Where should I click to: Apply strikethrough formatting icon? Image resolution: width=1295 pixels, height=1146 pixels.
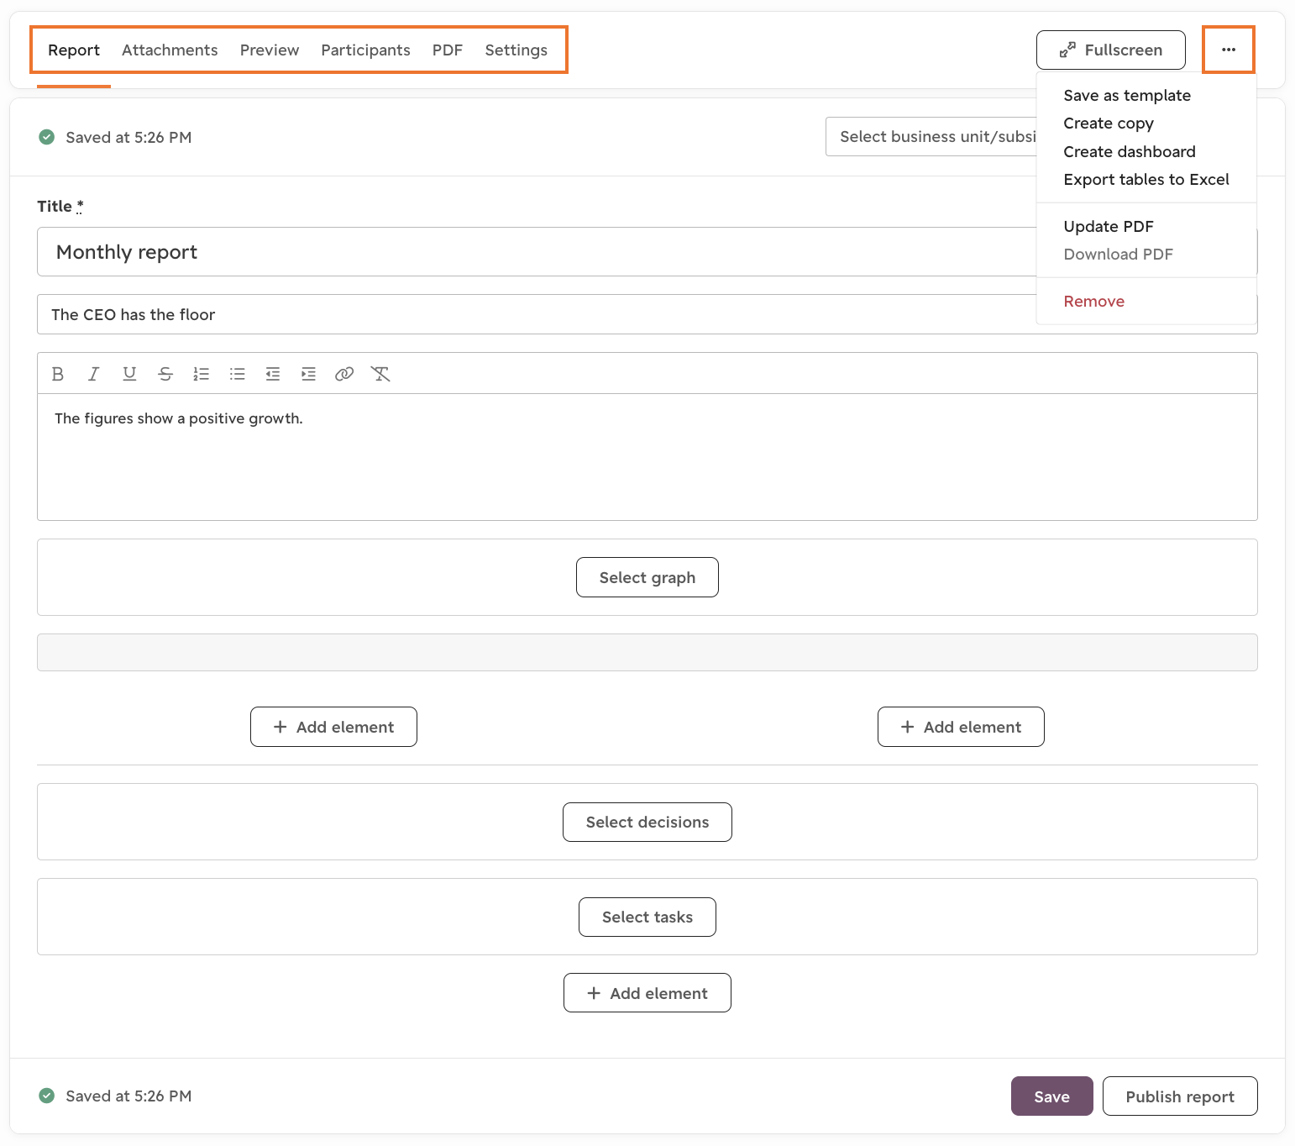point(165,374)
